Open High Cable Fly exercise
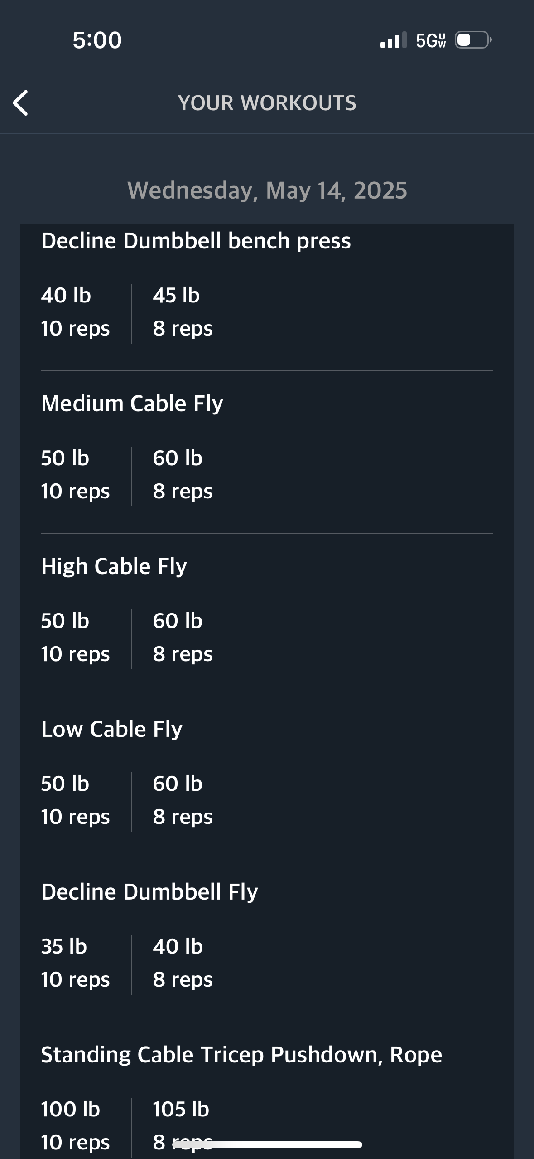Image resolution: width=534 pixels, height=1159 pixels. 114,566
